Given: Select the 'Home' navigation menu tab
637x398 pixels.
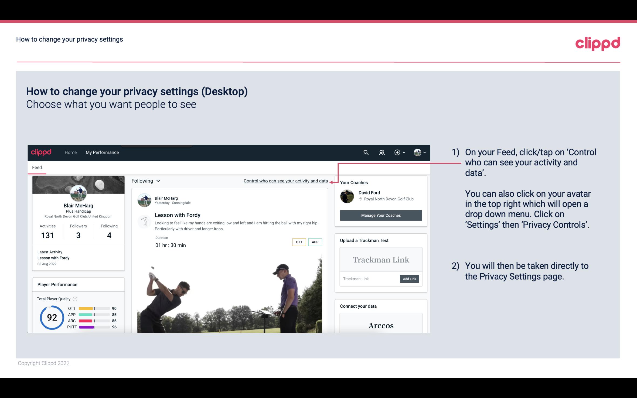Looking at the screenshot, I should pyautogui.click(x=70, y=152).
